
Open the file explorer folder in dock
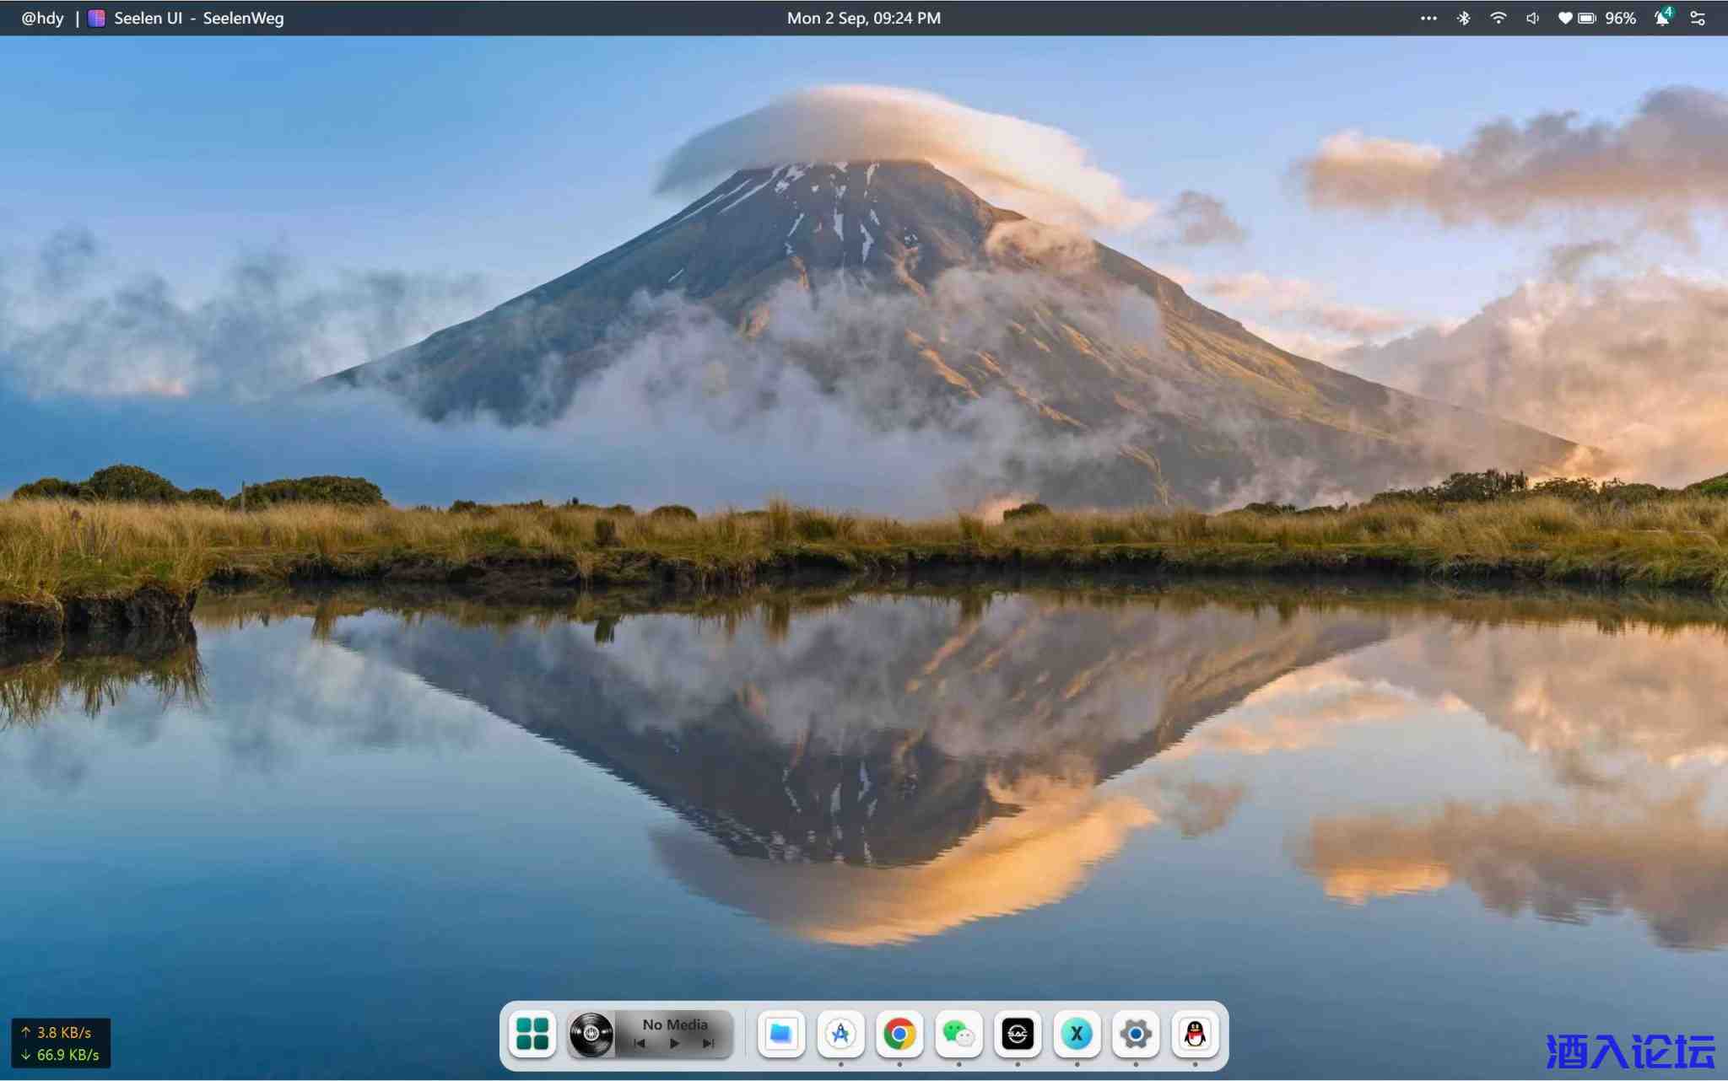(x=781, y=1034)
